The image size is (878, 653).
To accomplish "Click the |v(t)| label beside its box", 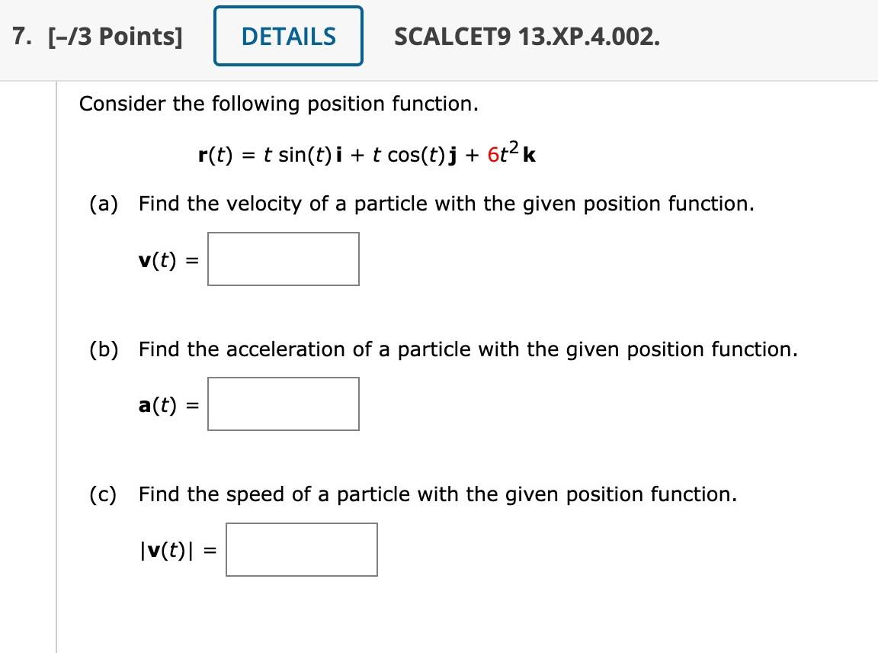I will point(169,549).
